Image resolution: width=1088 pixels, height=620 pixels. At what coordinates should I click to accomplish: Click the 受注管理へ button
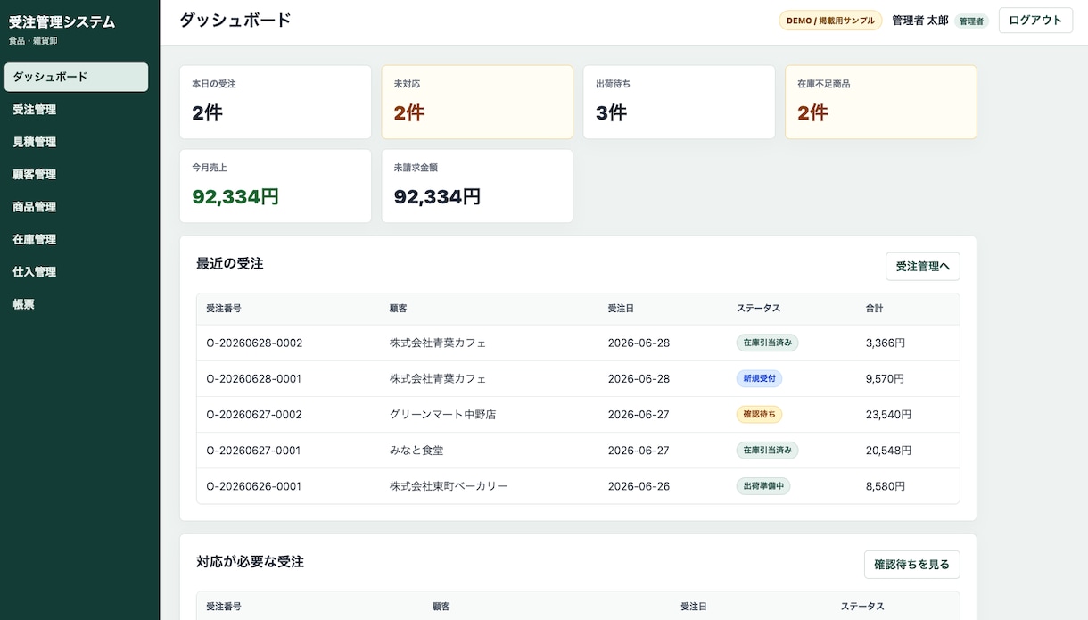click(922, 266)
